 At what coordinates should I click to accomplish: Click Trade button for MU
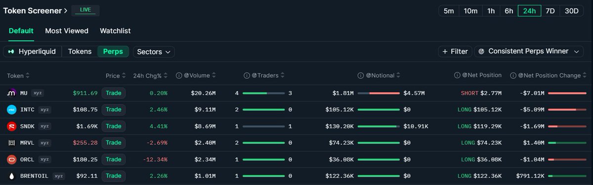tap(113, 93)
